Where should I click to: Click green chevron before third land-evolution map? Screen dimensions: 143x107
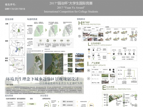pos(60,30)
